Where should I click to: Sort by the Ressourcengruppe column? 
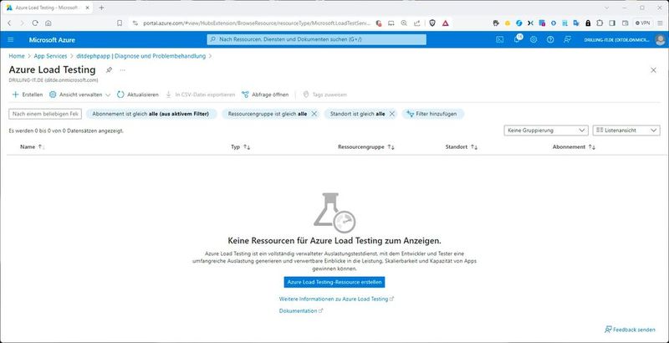[x=366, y=146]
